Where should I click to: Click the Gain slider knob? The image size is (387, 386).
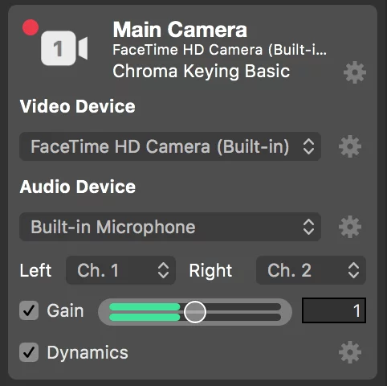tap(195, 312)
